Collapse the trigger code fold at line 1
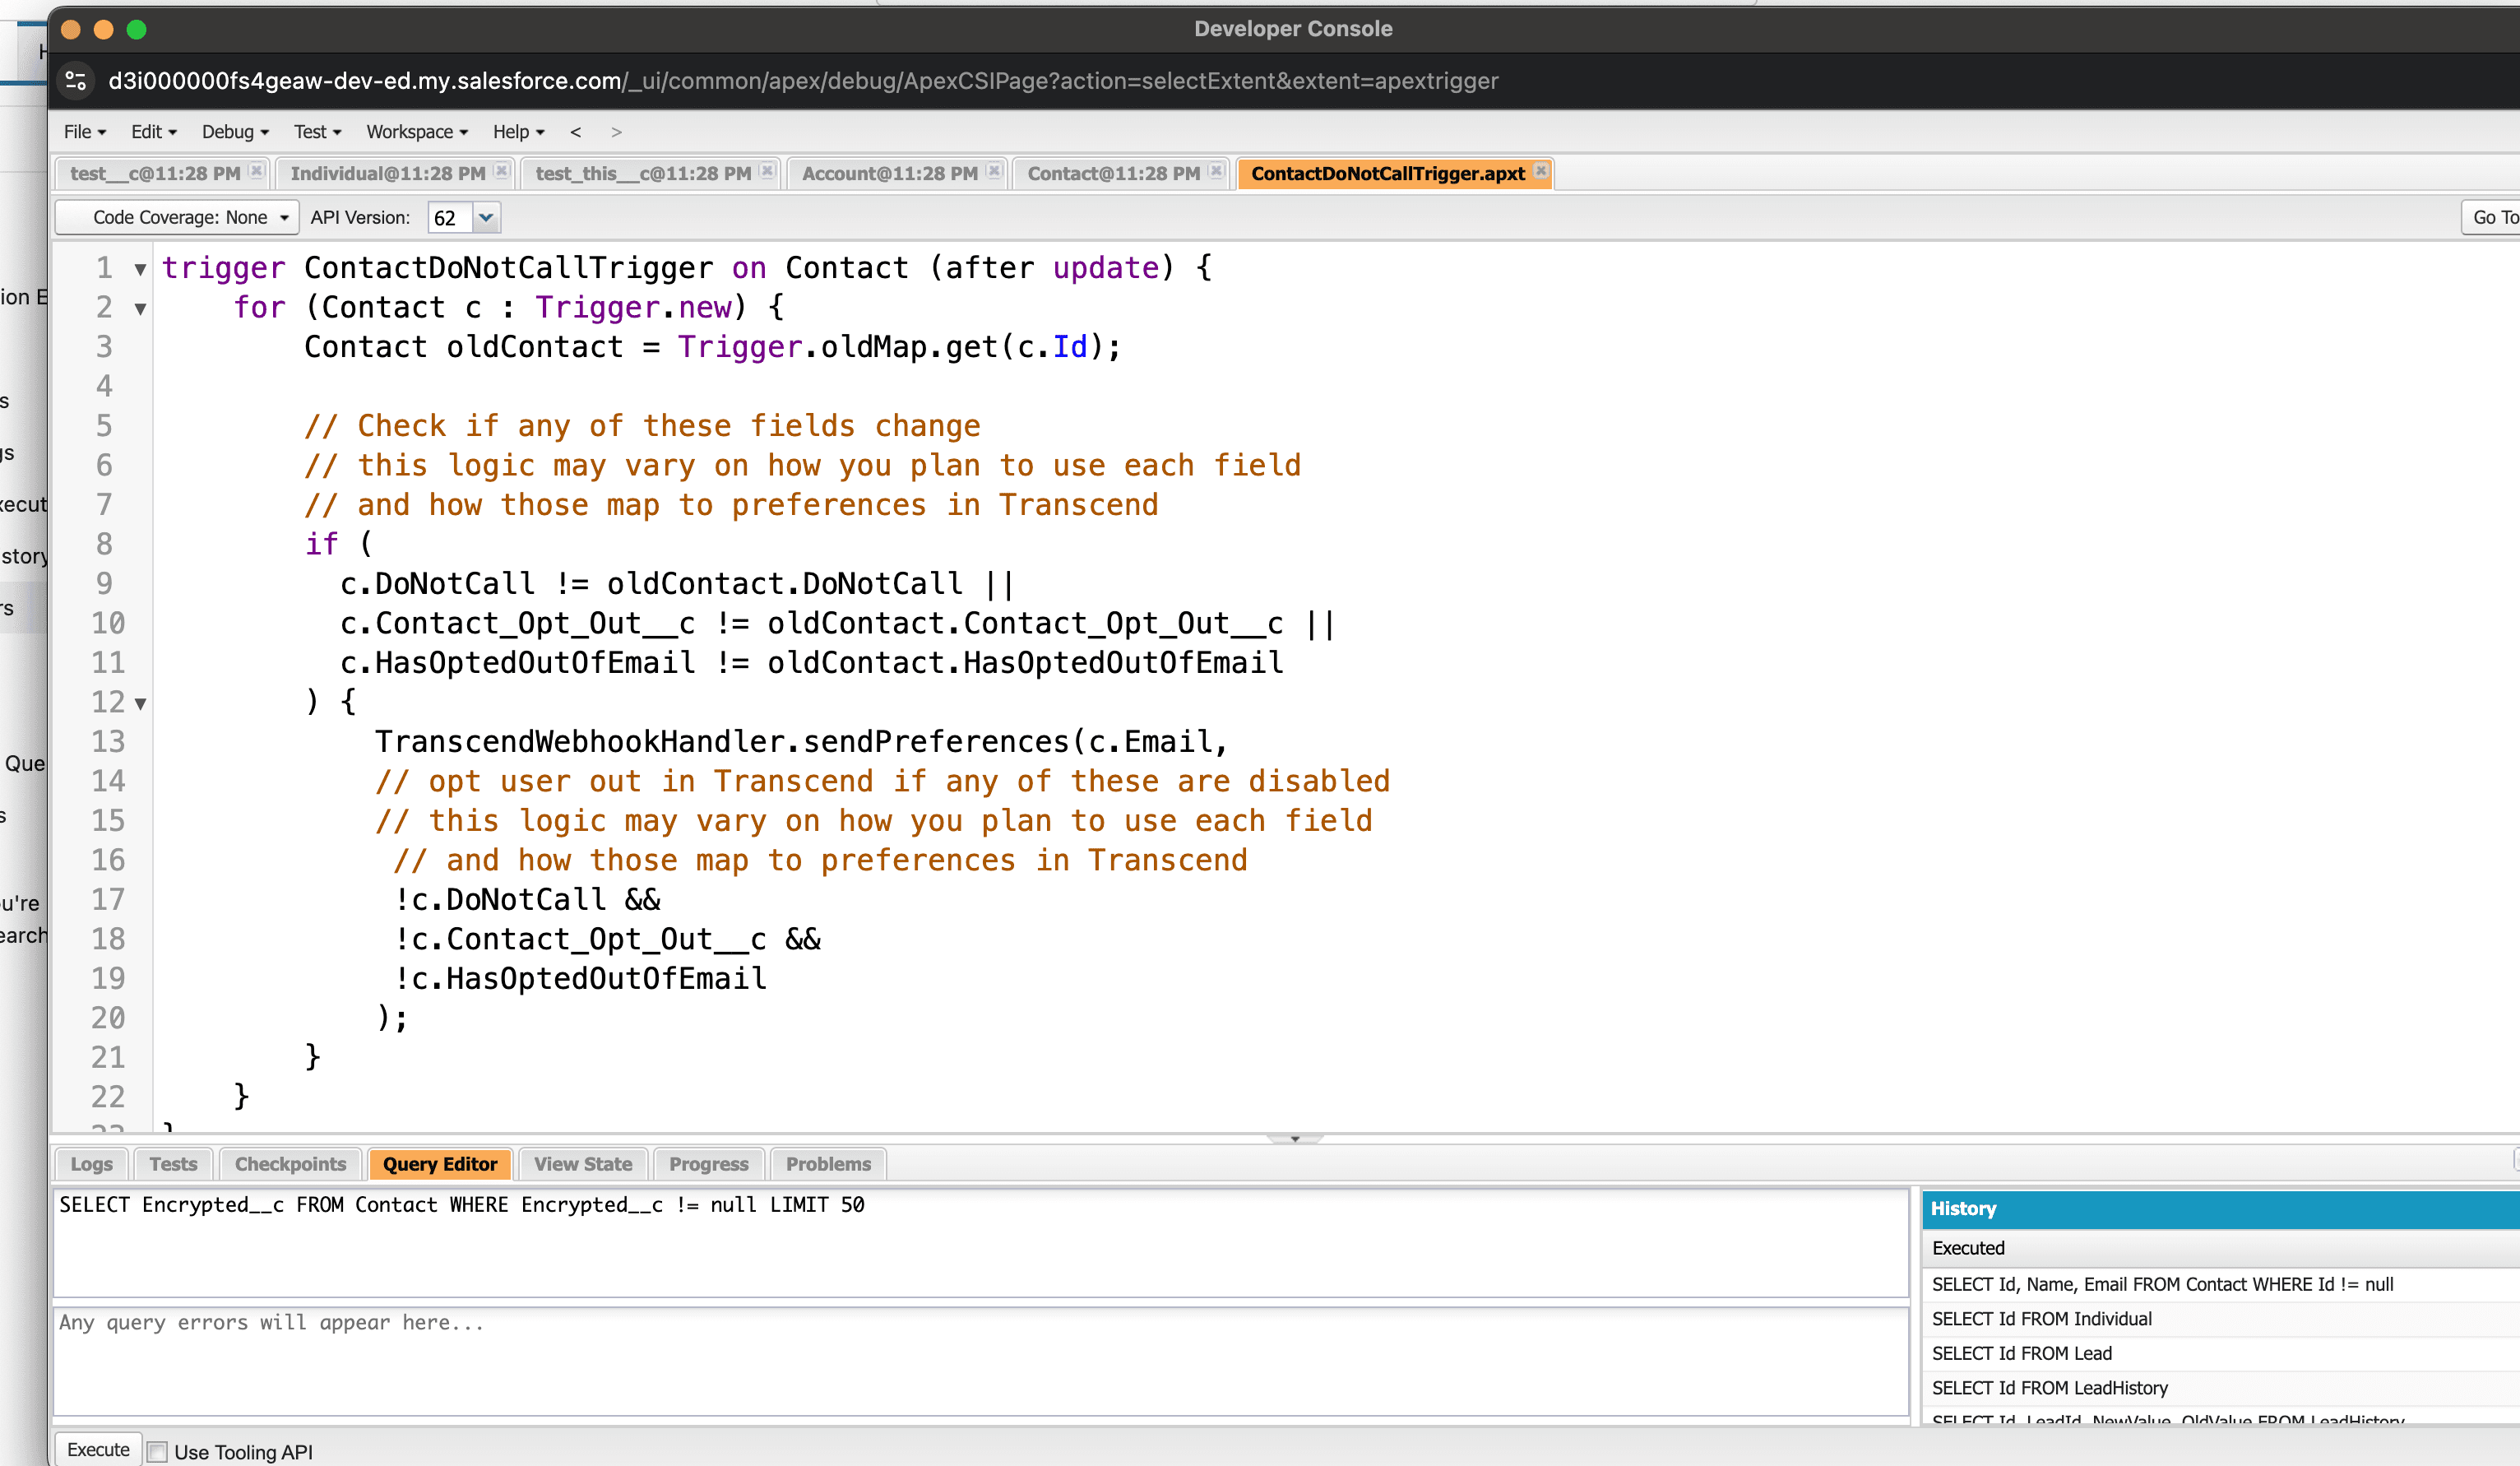The image size is (2520, 1466). (139, 270)
